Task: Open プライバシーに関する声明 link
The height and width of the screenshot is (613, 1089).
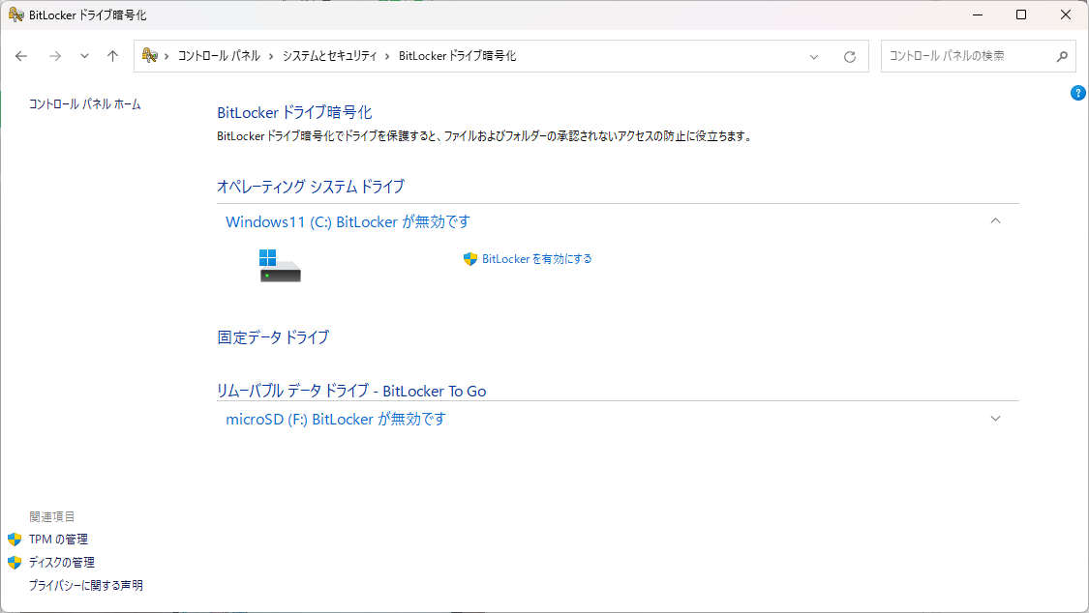Action: (x=86, y=585)
